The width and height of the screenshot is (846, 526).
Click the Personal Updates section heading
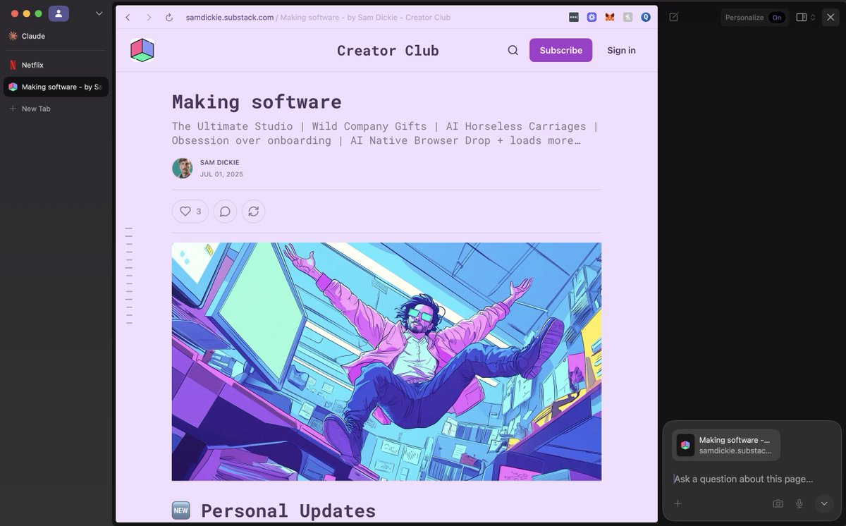pyautogui.click(x=288, y=510)
